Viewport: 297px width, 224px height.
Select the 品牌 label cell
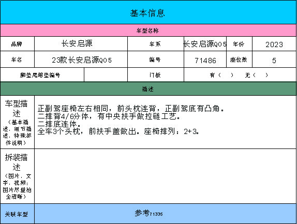tap(17, 44)
